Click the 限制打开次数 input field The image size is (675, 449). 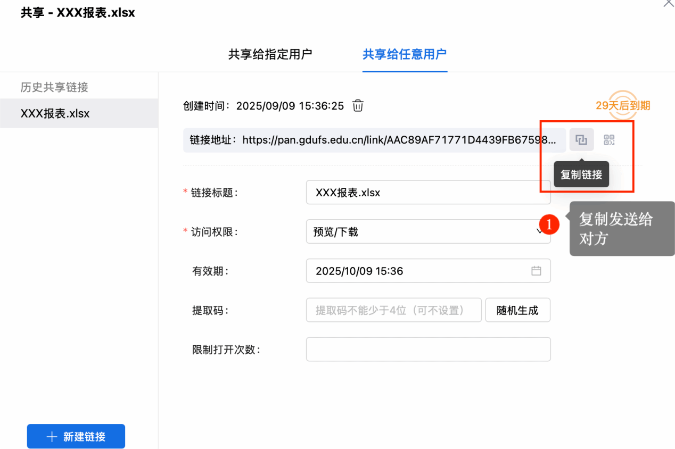coord(428,350)
